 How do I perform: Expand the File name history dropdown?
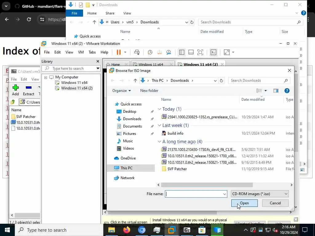[x=225, y=194]
